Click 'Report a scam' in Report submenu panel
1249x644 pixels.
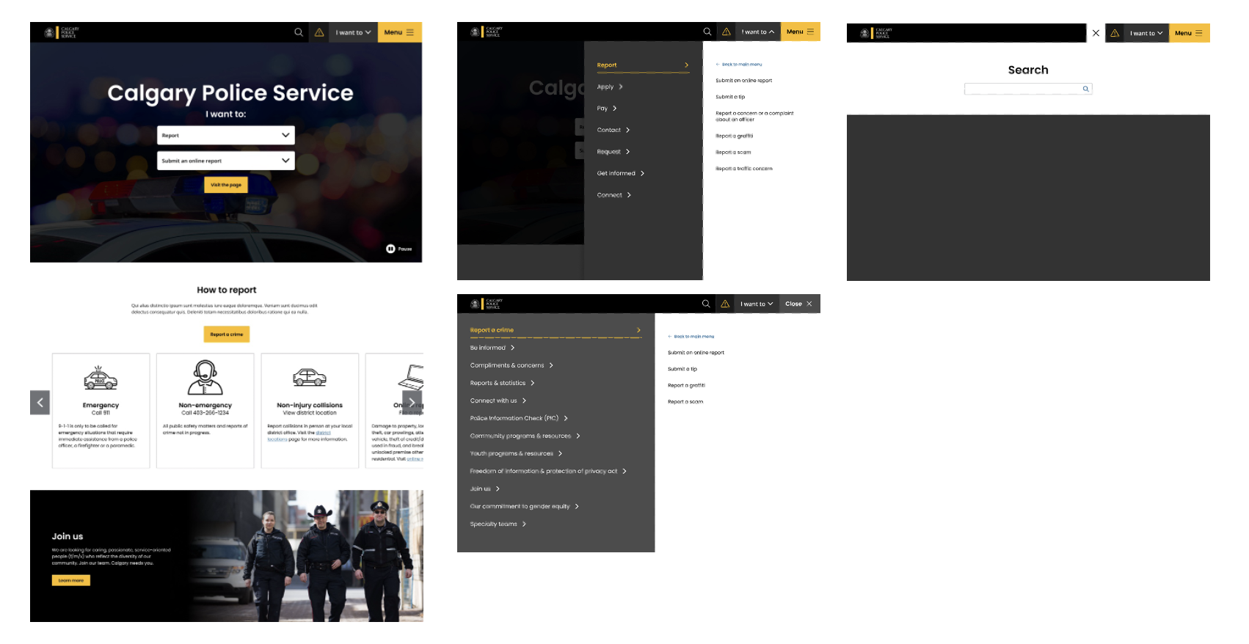pos(733,153)
